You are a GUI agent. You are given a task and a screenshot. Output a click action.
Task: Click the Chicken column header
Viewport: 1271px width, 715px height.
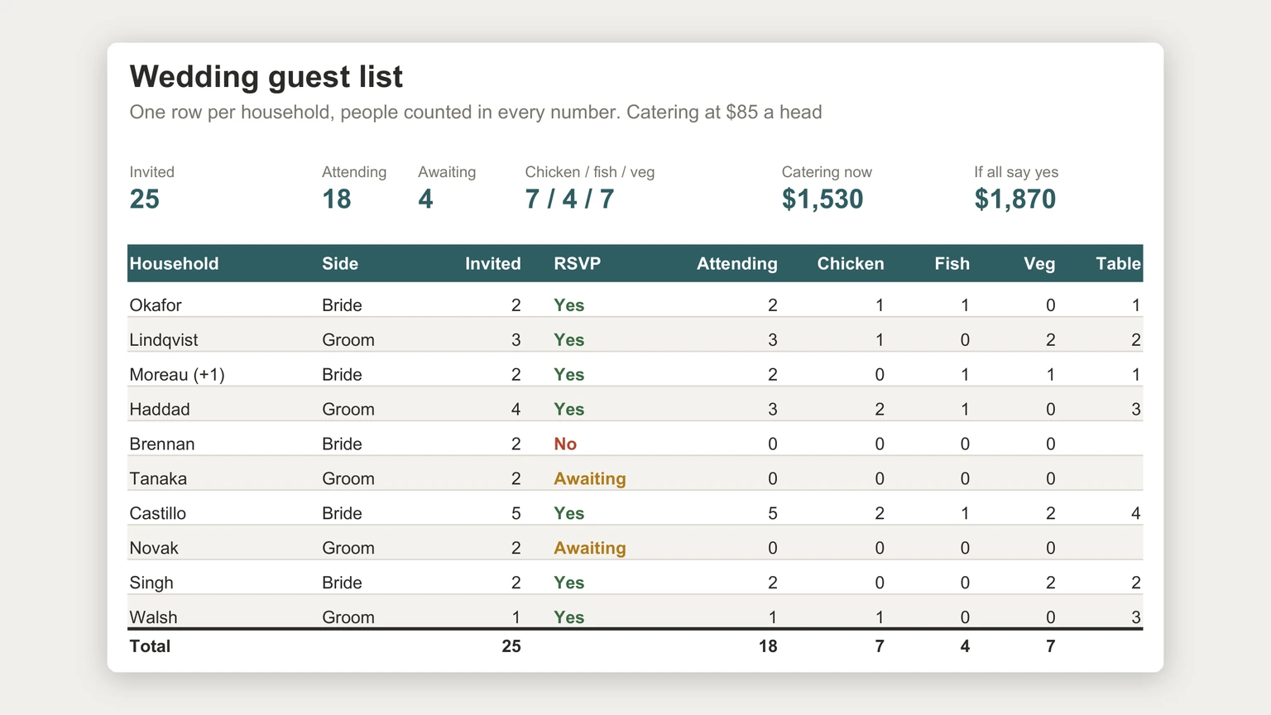851,263
